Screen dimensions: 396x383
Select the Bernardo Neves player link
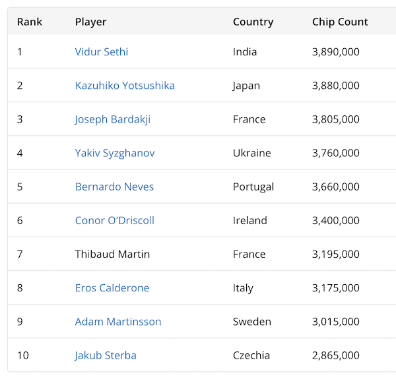click(114, 187)
